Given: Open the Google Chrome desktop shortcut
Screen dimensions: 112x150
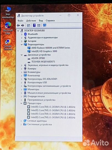Looking at the screenshot, I should 8,45.
